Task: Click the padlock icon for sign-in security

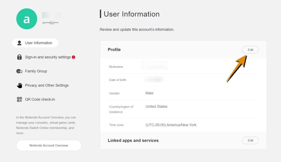Action: [19, 57]
